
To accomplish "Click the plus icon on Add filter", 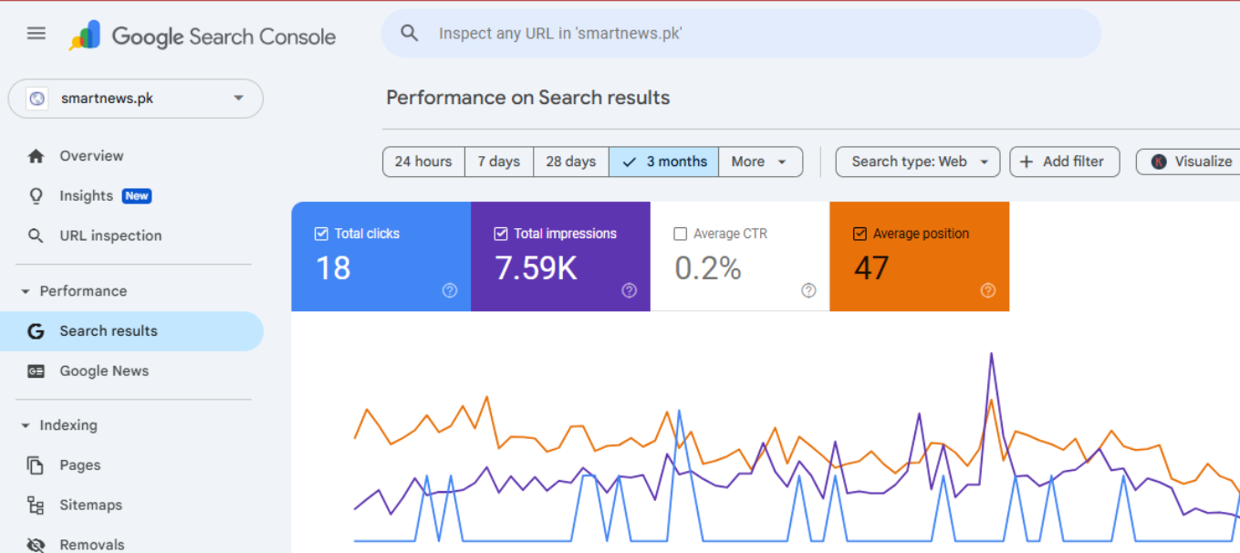I will click(1026, 162).
